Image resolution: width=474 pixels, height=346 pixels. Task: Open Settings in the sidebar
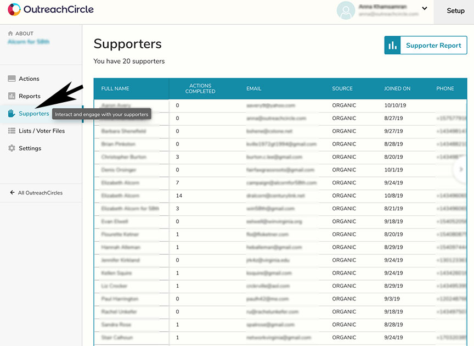pyautogui.click(x=30, y=148)
